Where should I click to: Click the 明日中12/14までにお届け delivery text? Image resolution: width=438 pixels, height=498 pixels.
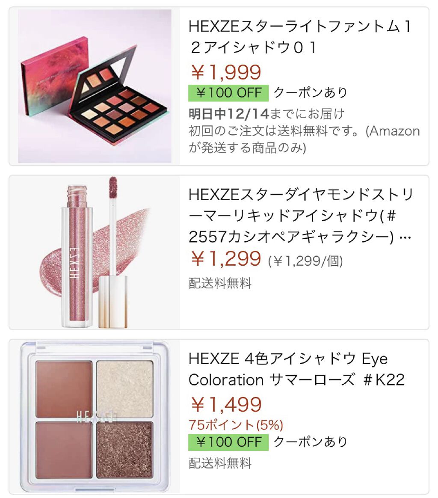(267, 114)
